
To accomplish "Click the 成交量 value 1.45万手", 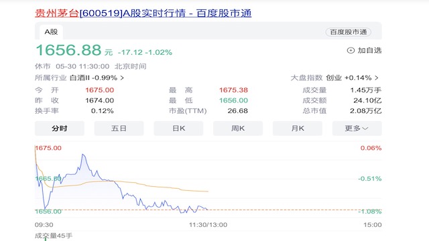I will (x=366, y=90).
